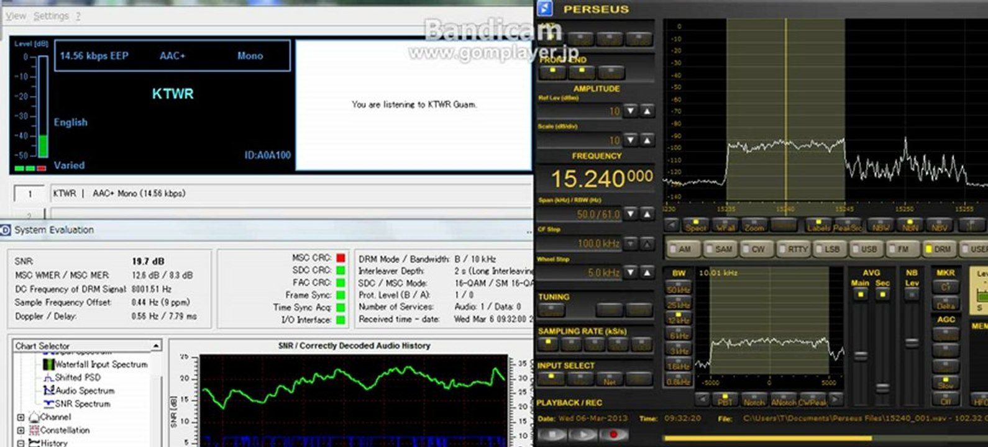The image size is (988, 447).
Task: Adjust the NB Lev slider handle
Action: coord(912,342)
